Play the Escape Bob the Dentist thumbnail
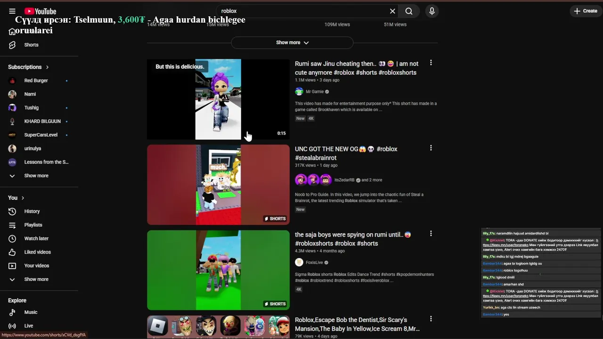Viewport: 603px width, 339px height. point(218,327)
